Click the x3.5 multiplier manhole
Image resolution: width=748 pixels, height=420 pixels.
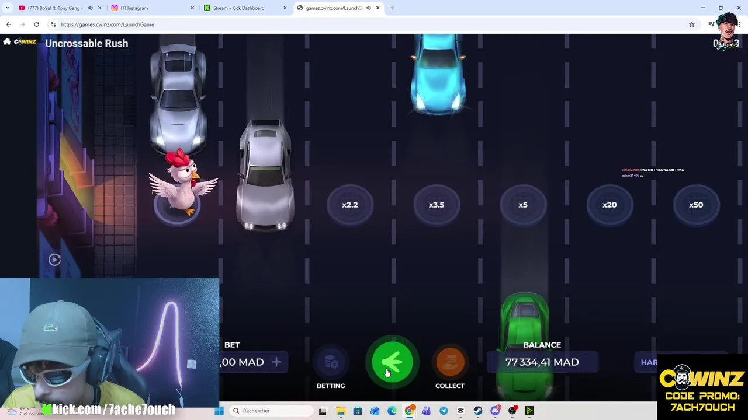pyautogui.click(x=437, y=205)
